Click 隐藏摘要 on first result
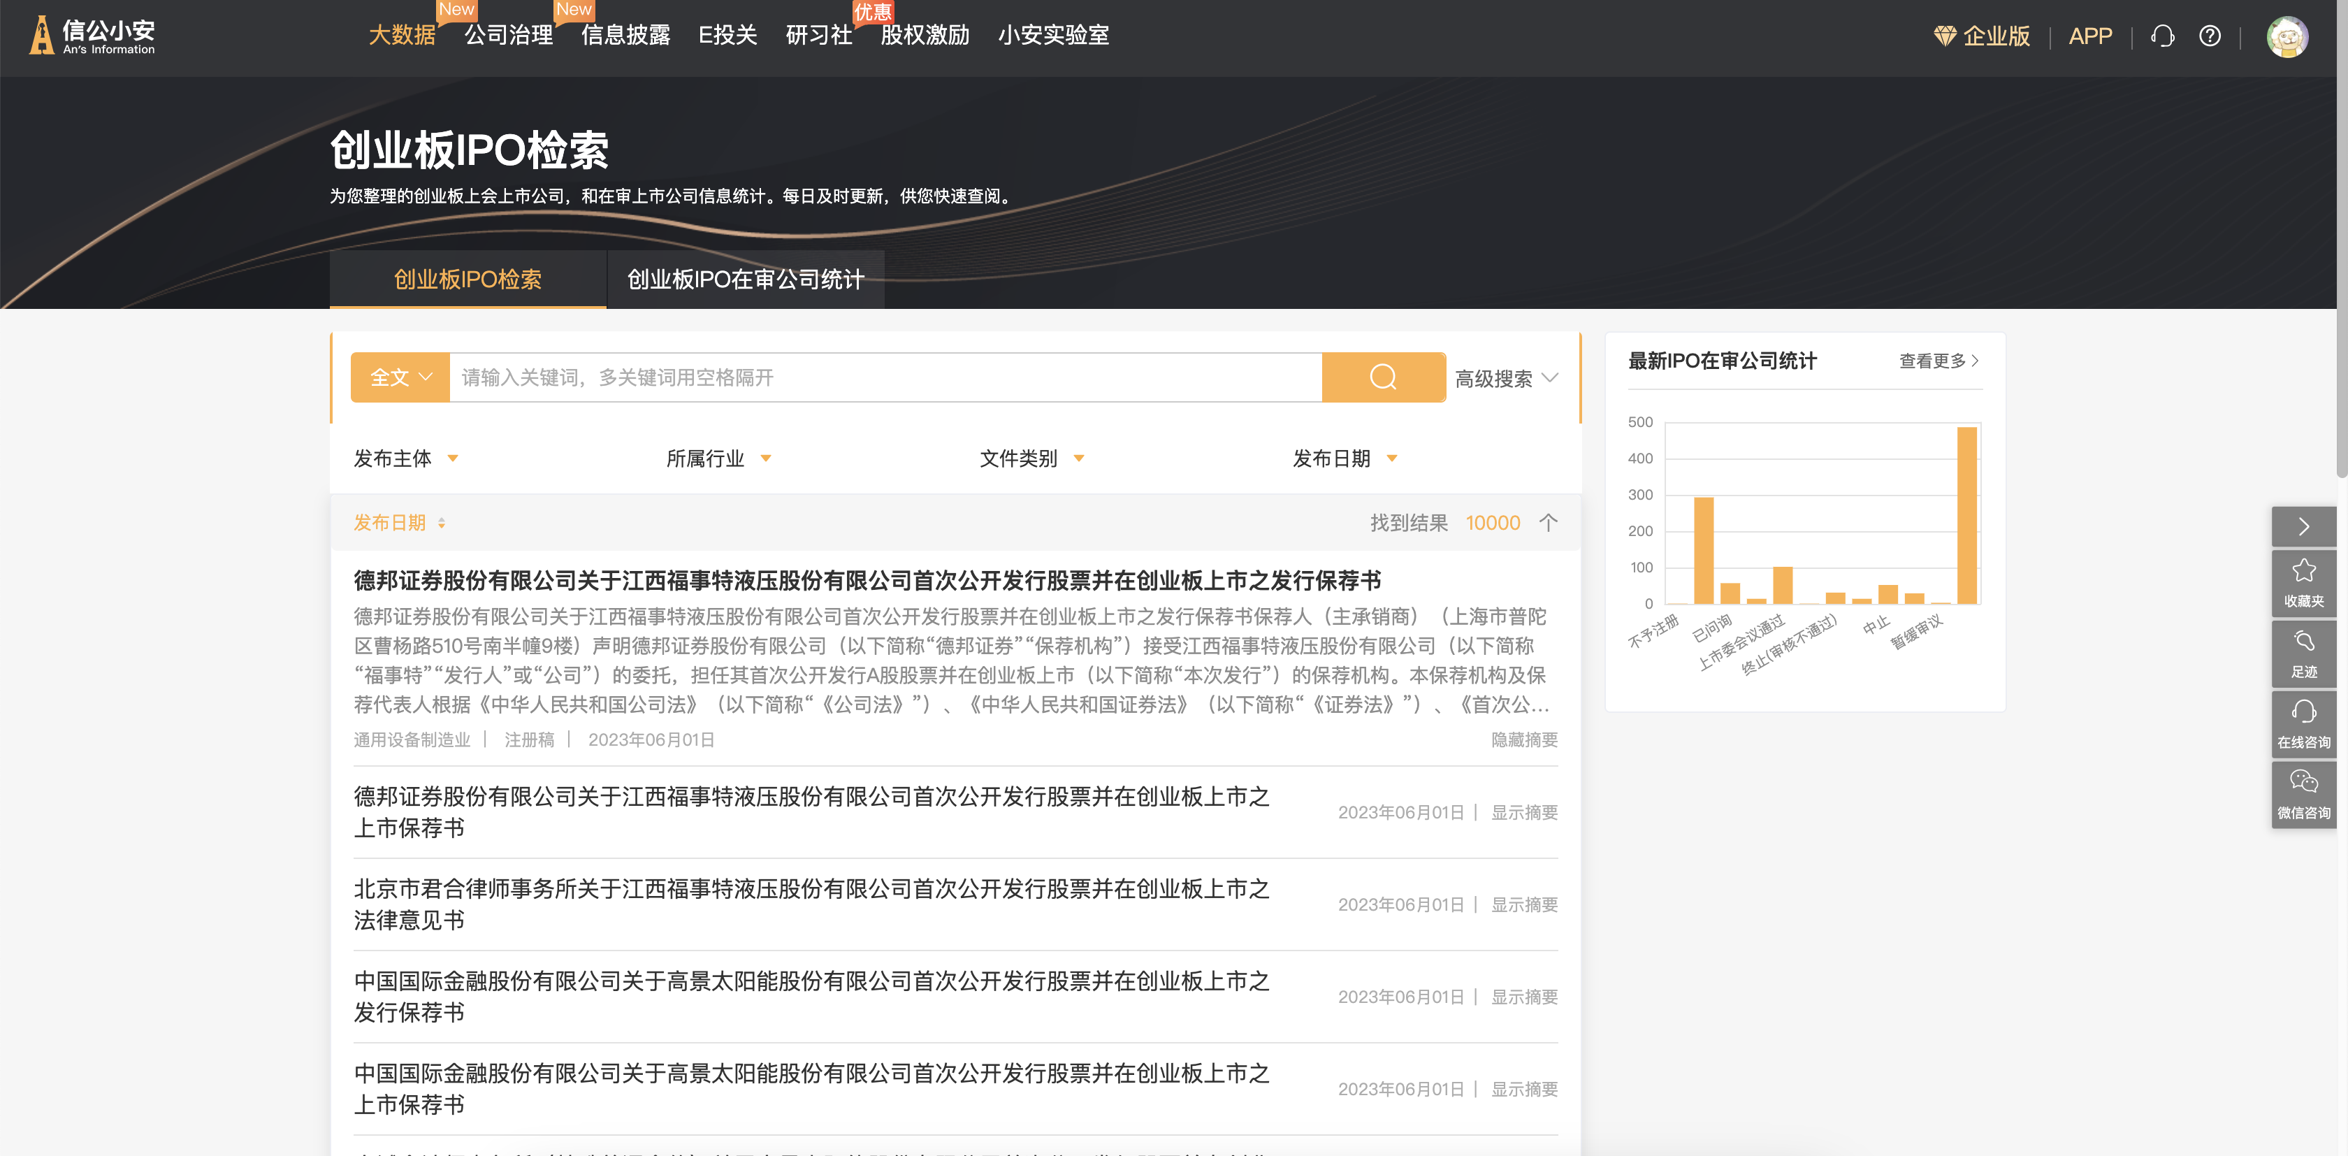Screen dimensions: 2348x1156 (1524, 739)
